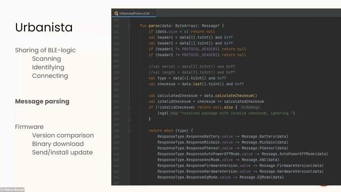341x192 pixels.
Task: Click the Message.EQMode(data) constructor call
Action: point(262,178)
